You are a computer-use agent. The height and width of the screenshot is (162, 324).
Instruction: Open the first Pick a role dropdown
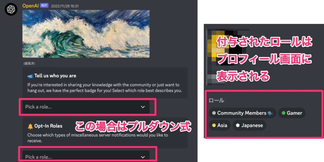(86, 107)
